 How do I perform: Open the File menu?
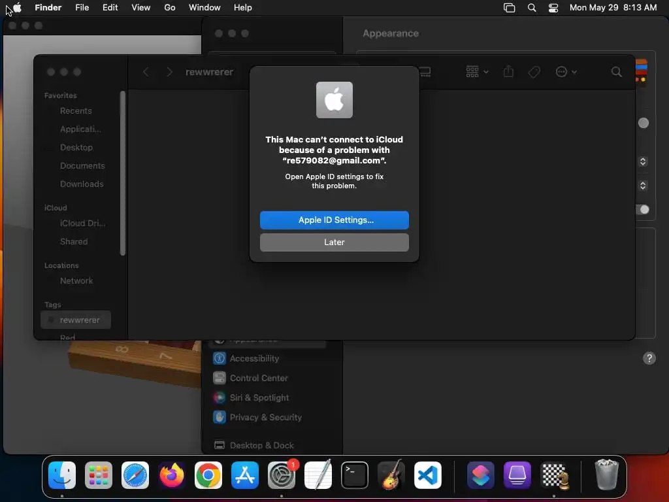(x=82, y=7)
